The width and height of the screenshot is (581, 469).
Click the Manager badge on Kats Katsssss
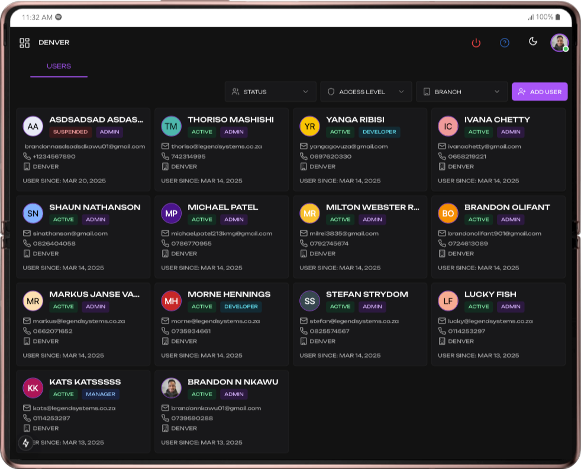102,394
